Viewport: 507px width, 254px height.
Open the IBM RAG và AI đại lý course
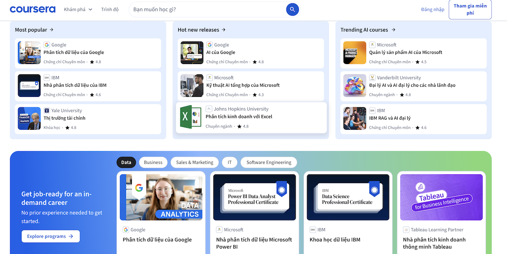click(x=390, y=118)
